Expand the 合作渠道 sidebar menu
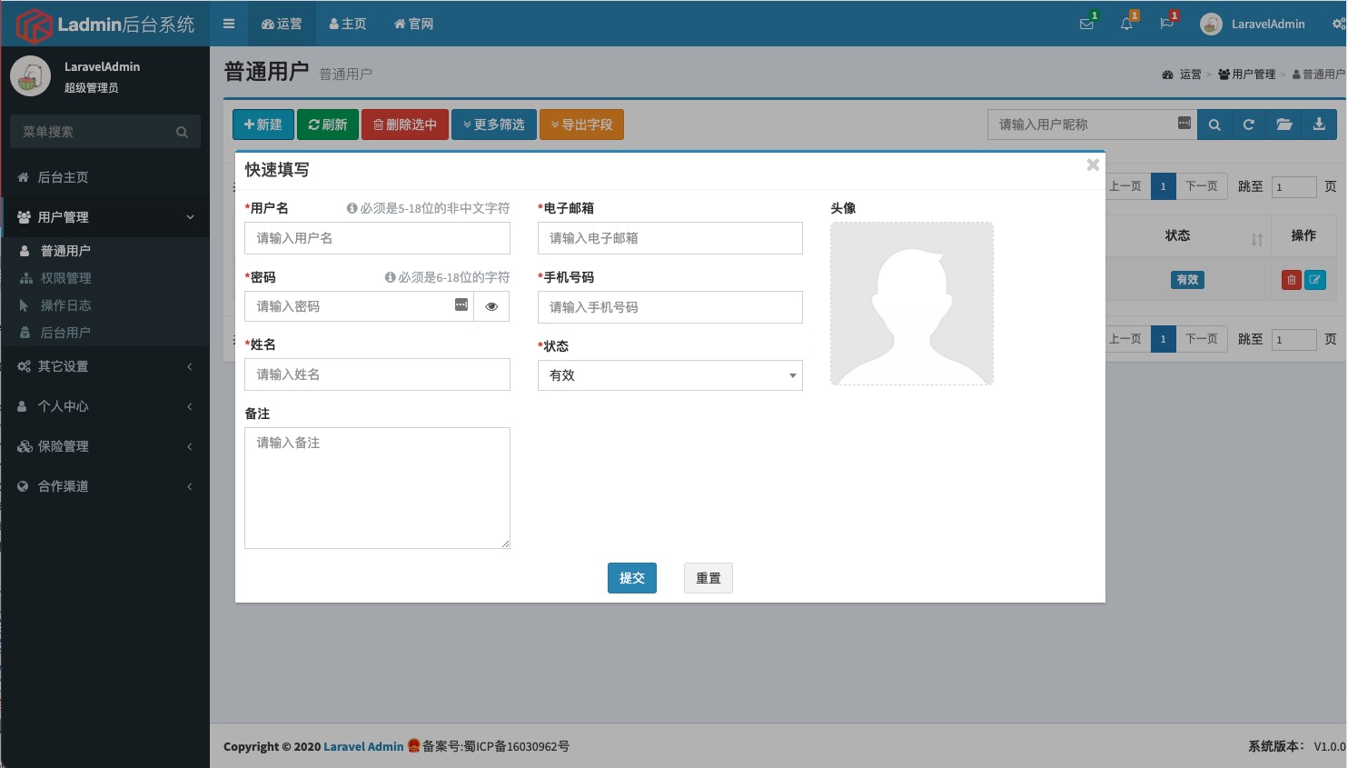This screenshot has height=768, width=1348. pos(105,486)
